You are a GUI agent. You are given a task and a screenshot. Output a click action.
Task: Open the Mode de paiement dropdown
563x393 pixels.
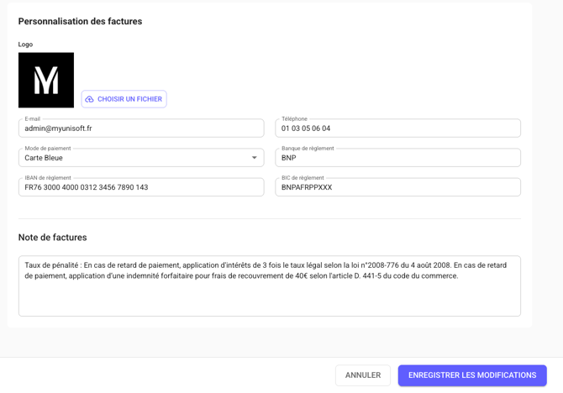[x=140, y=158]
